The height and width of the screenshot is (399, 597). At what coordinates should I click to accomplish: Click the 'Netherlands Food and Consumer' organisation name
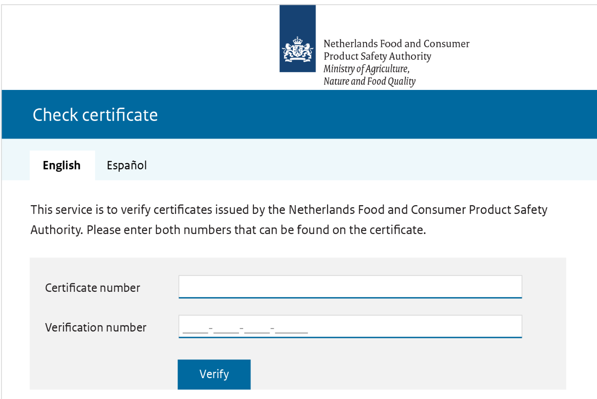pos(396,43)
